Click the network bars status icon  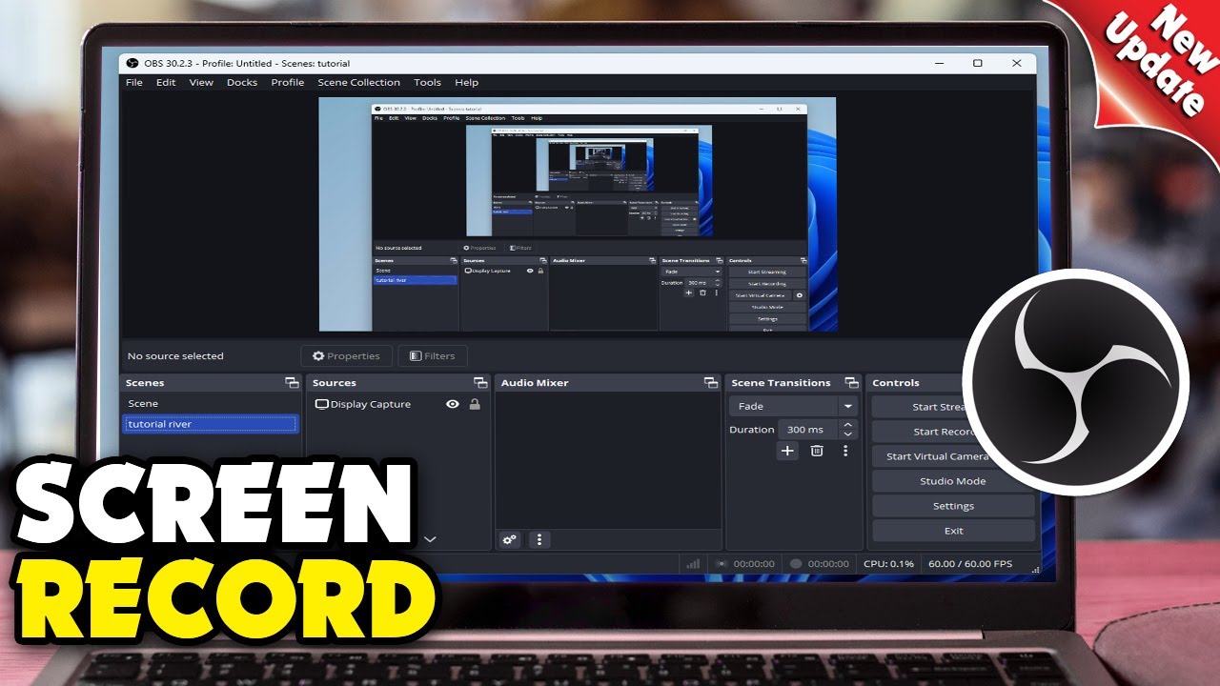pos(693,564)
